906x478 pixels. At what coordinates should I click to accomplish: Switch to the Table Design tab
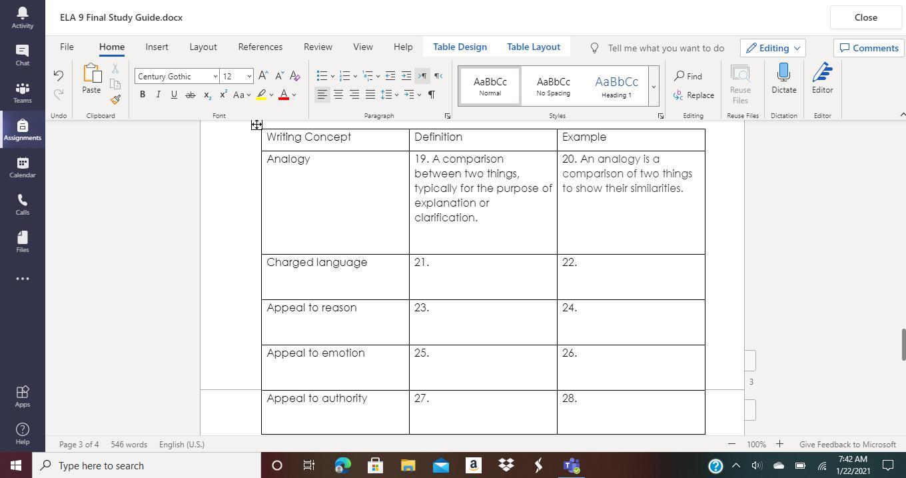point(460,47)
